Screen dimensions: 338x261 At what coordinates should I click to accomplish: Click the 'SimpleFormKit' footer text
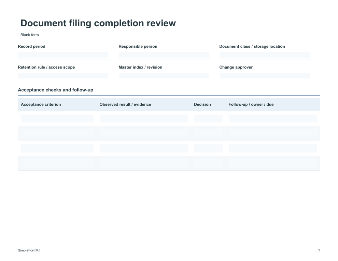point(29,250)
